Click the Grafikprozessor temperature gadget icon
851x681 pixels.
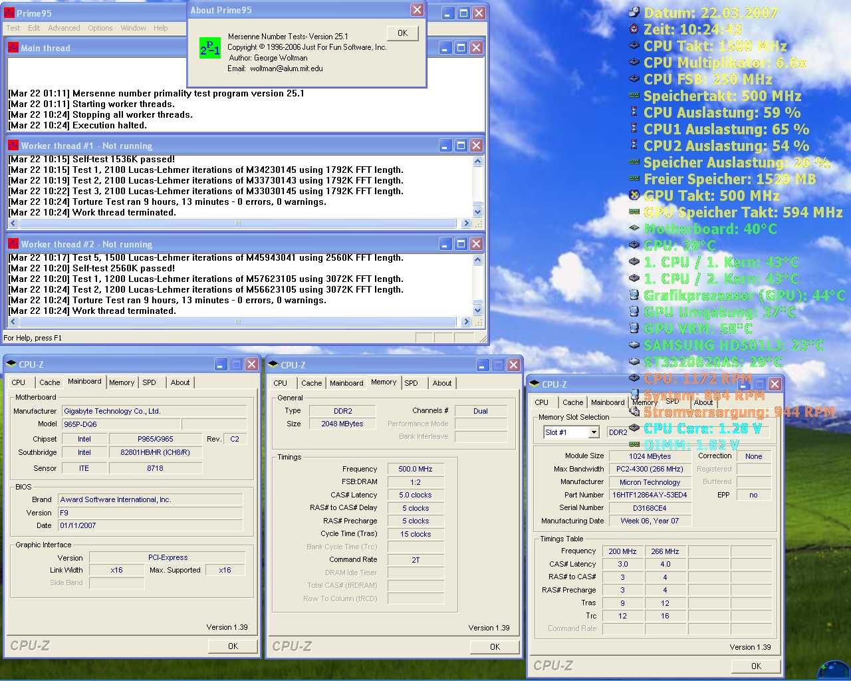(x=634, y=295)
